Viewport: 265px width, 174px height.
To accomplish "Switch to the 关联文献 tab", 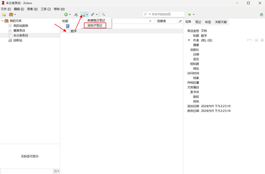I will click(221, 22).
